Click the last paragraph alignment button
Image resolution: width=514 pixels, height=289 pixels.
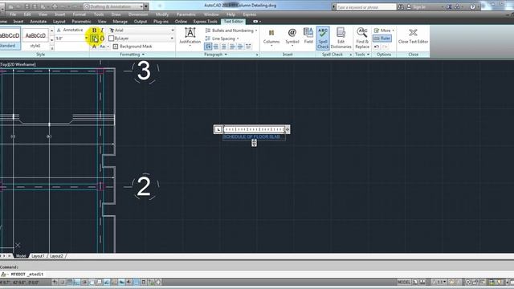248,47
